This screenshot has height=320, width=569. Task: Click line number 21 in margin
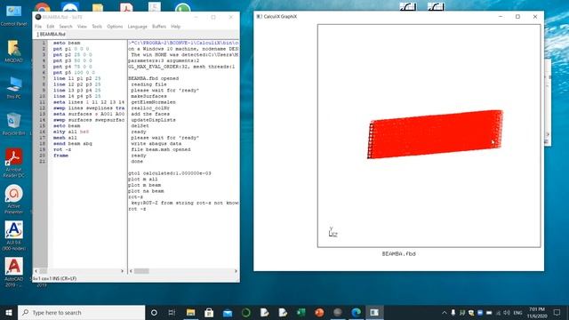[43, 162]
